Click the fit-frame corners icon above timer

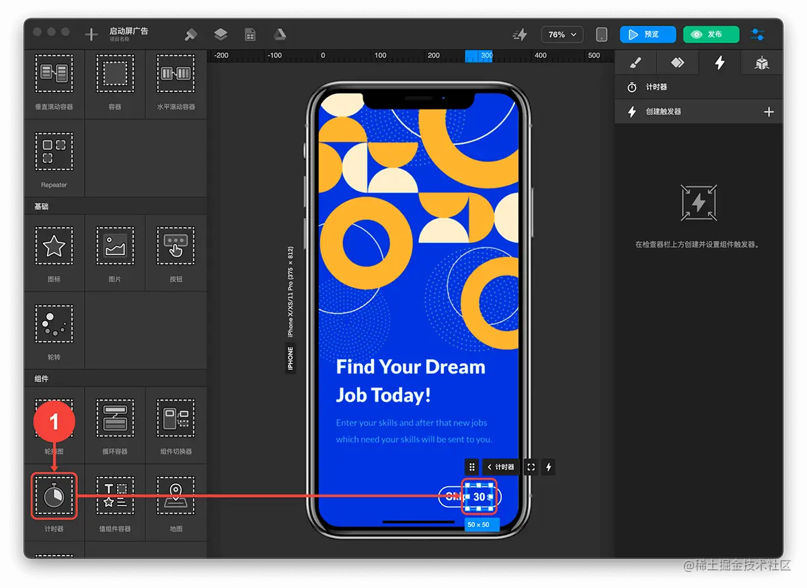point(531,467)
